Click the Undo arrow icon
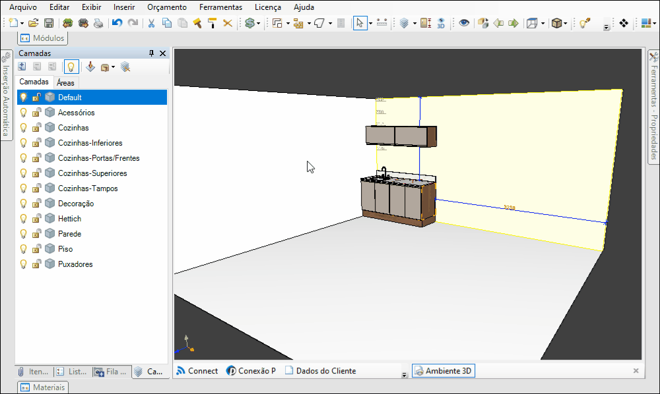The image size is (660, 394). click(x=117, y=23)
